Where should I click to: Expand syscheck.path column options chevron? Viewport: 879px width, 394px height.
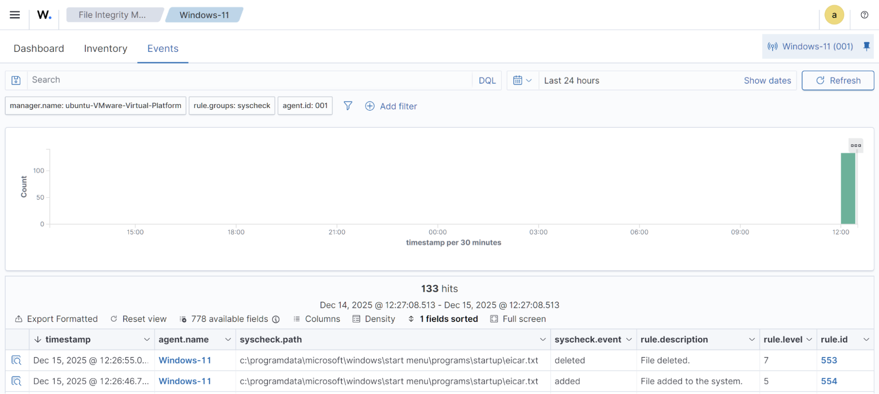coord(543,340)
